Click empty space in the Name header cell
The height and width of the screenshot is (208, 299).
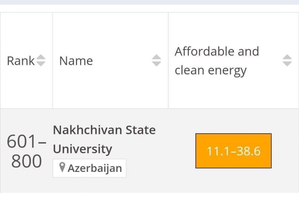pyautogui.click(x=122, y=86)
